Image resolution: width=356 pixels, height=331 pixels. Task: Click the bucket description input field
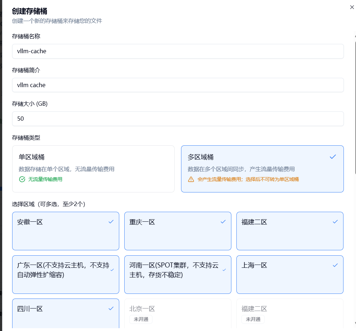click(178, 85)
